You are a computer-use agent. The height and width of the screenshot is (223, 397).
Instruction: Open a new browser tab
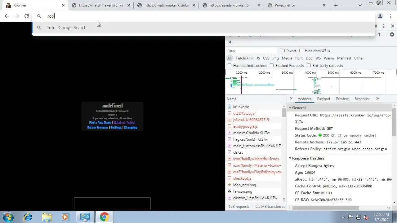coord(336,5)
